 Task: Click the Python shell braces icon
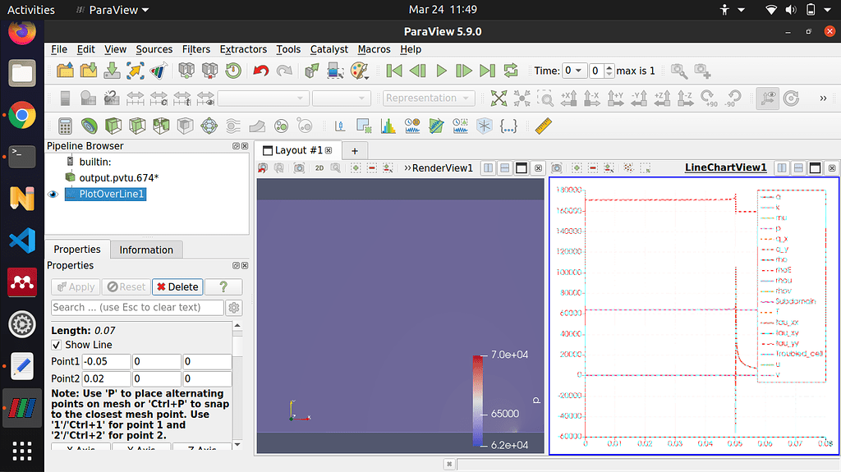pos(508,126)
